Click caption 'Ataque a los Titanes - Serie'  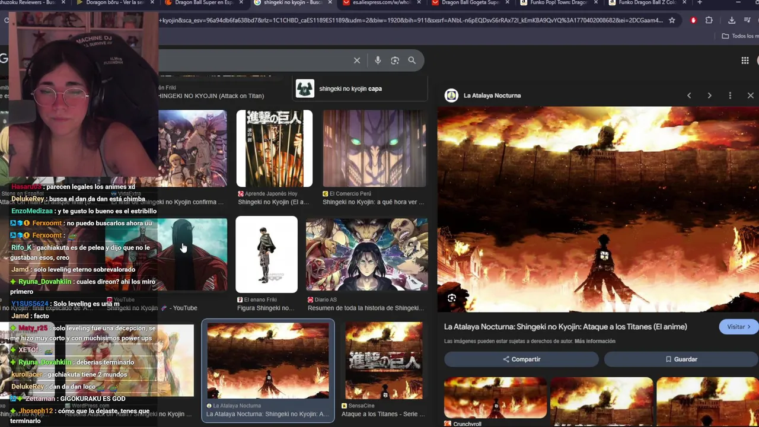coord(383,414)
